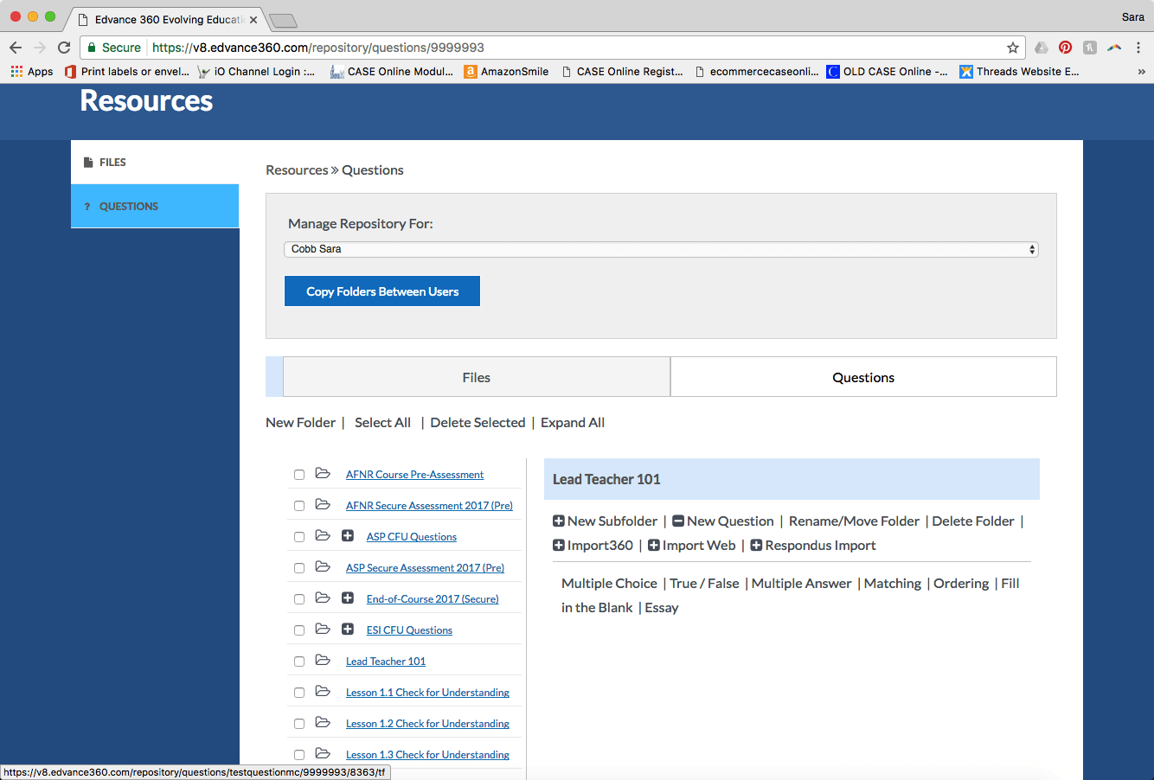Image resolution: width=1154 pixels, height=780 pixels.
Task: Tick the checkbox next to Lead Teacher 101
Action: [299, 662]
